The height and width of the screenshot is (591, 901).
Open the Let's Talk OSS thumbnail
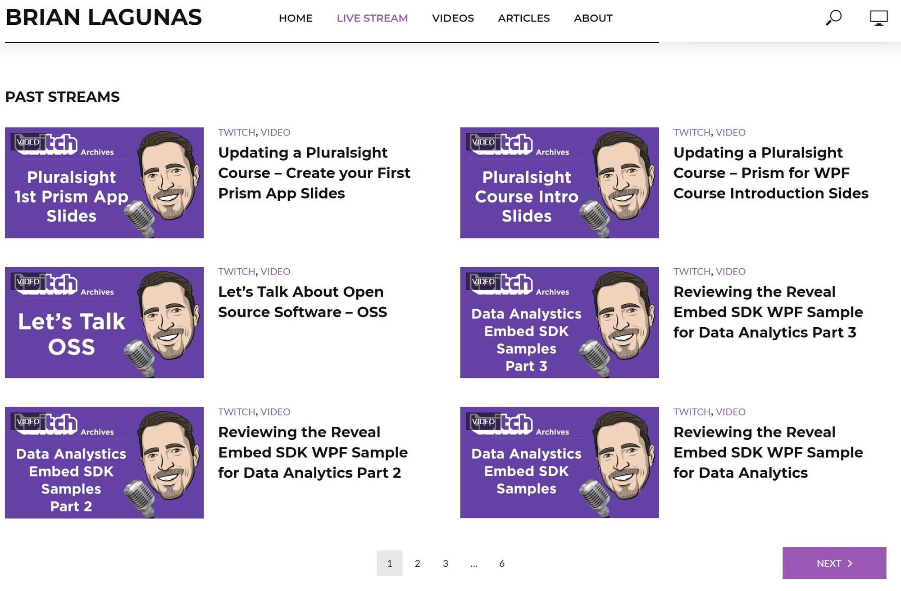coord(104,322)
